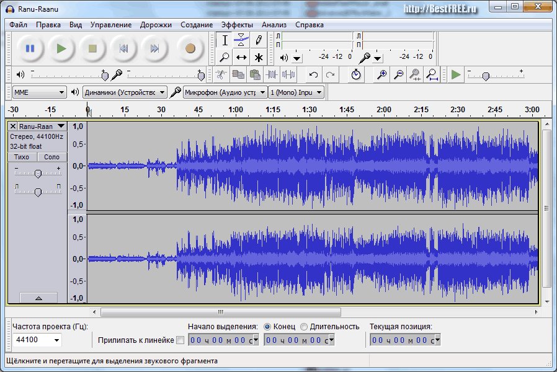Fit selection in the window
Screen dimensions: 557x372
[415, 74]
